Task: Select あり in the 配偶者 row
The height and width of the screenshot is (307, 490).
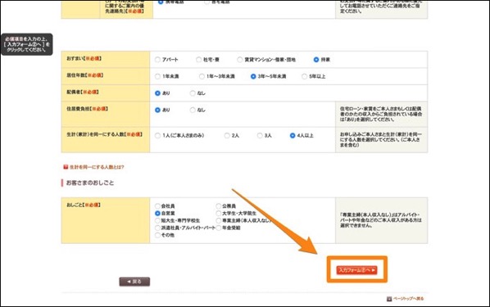Action: point(157,93)
